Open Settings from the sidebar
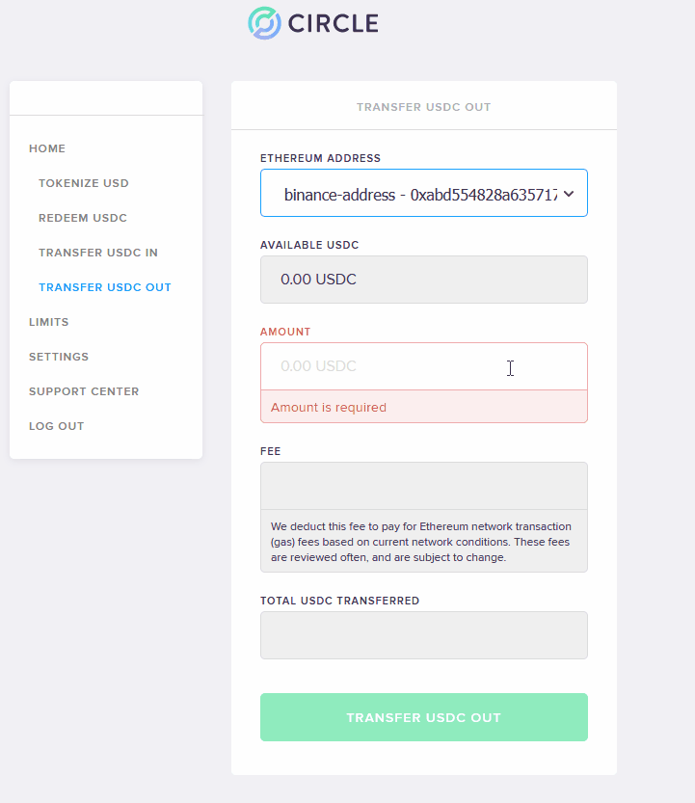695x803 pixels. pos(59,357)
